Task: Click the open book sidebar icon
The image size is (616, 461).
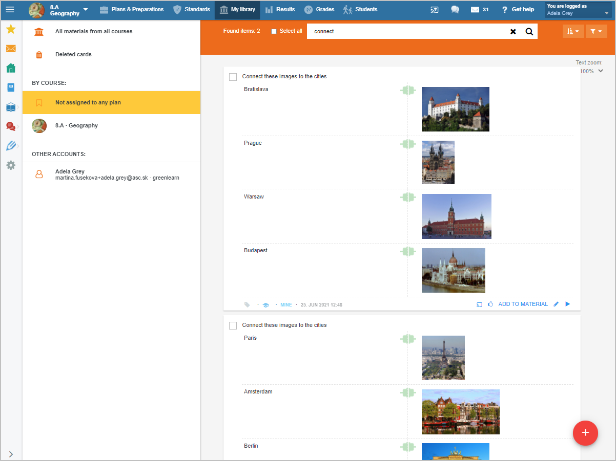Action: 11,107
